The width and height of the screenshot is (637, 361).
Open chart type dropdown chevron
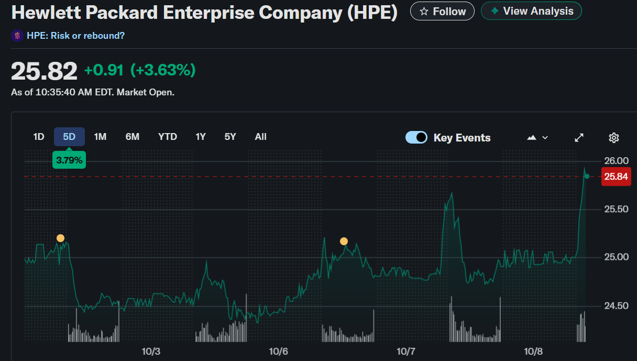click(545, 138)
